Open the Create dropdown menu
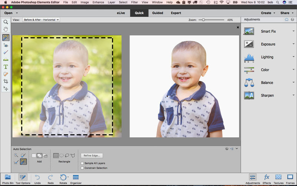This screenshot has height=186, width=297. [268, 13]
